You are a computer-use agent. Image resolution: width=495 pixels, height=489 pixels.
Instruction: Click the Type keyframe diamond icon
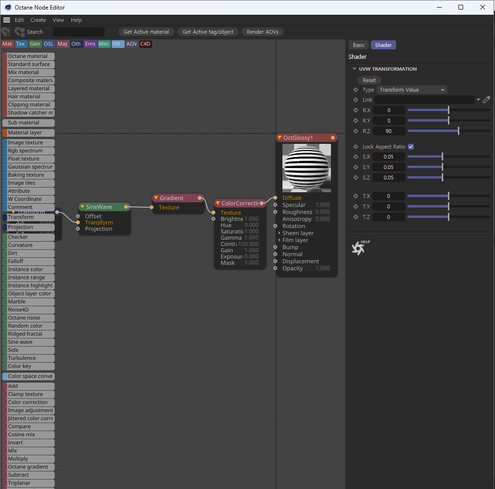click(355, 90)
